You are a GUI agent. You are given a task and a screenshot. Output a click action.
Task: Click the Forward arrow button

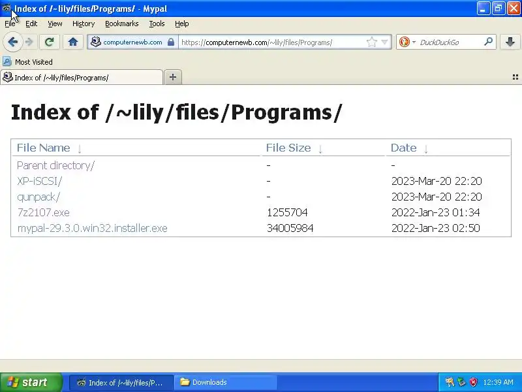tap(29, 42)
